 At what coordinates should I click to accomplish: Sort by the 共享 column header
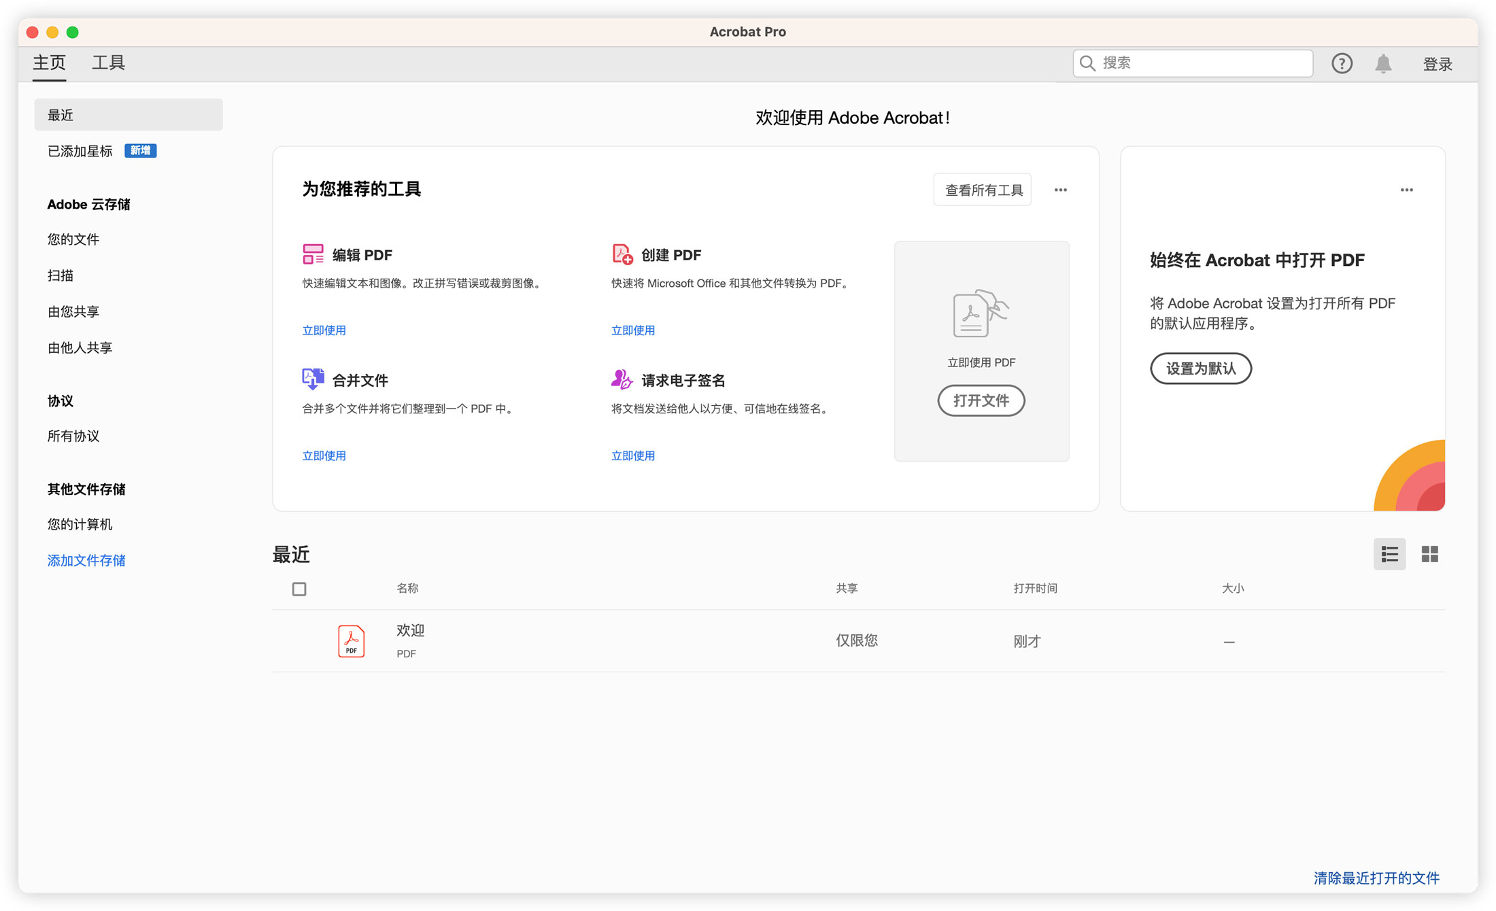point(847,588)
